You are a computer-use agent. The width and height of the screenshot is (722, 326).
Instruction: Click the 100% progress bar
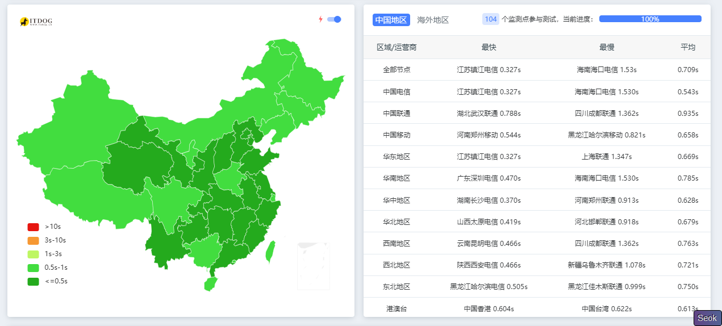650,19
